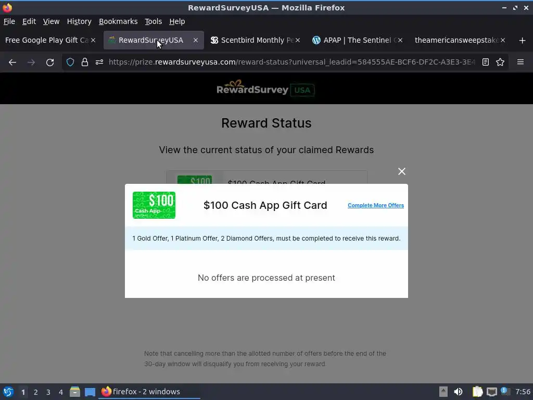This screenshot has height=400, width=533.
Task: Open the file manager in taskbar
Action: click(75, 392)
